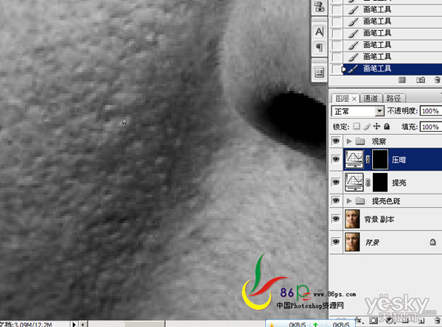Viewport: 442px width, 327px height.
Task: Click the horizontal scrollbar thumb
Action: [x=145, y=324]
